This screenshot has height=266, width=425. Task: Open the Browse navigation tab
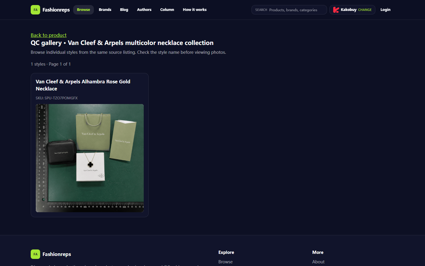[84, 10]
